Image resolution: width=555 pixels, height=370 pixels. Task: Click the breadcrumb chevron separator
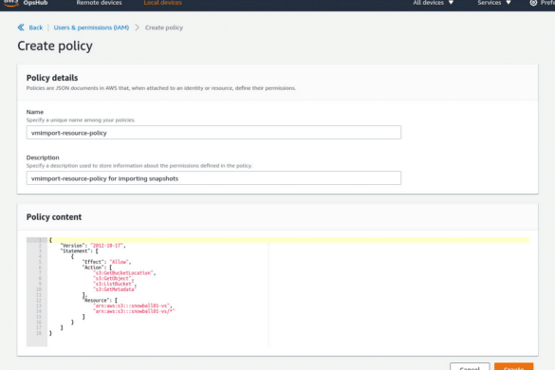coord(137,28)
